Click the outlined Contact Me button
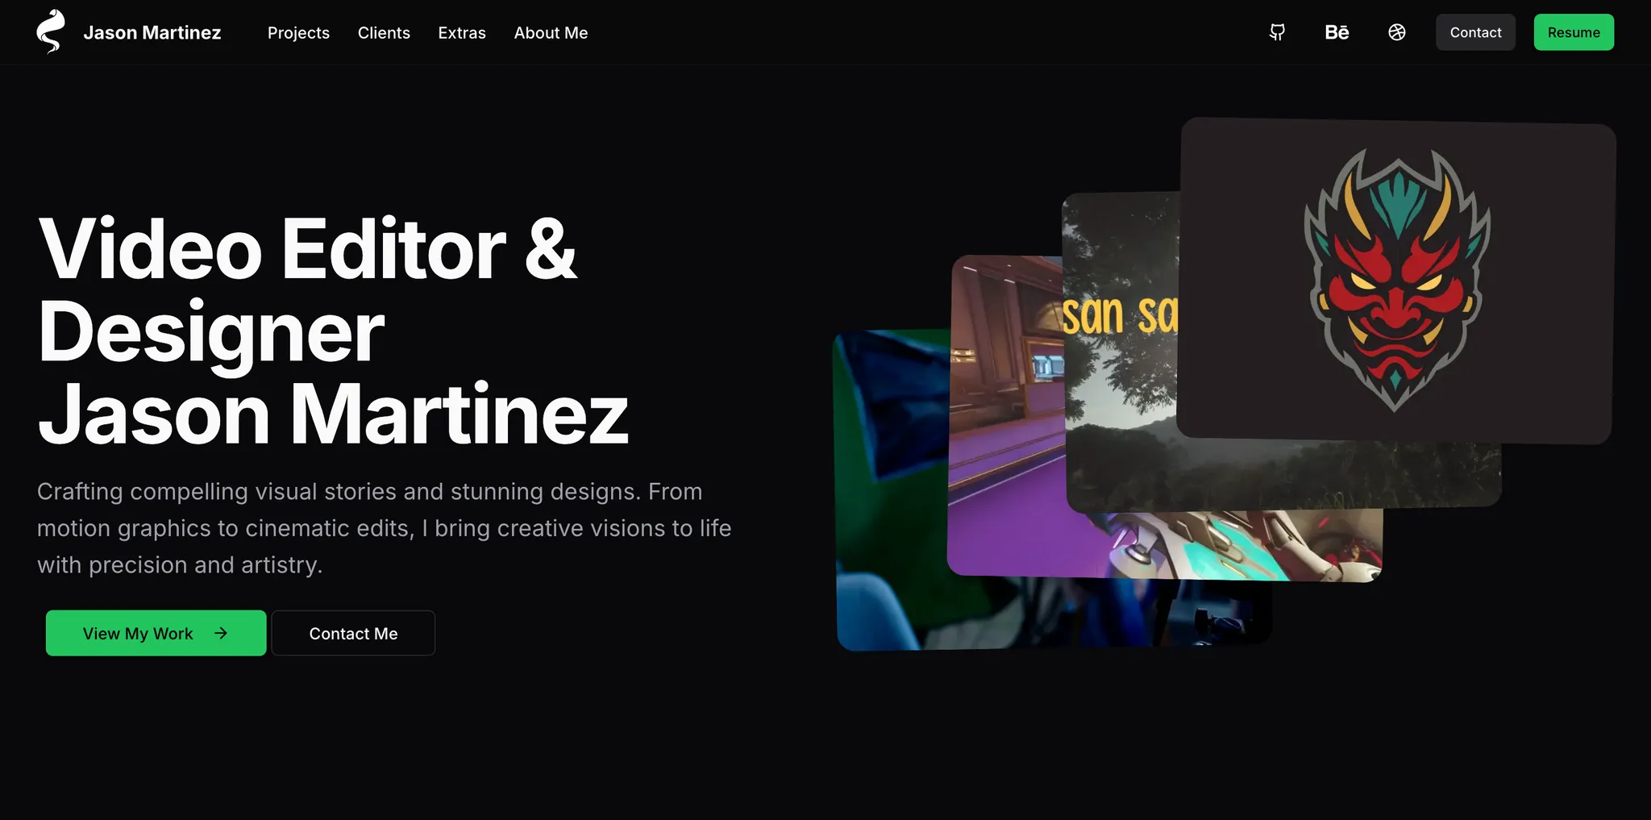Viewport: 1651px width, 820px height. (x=353, y=634)
